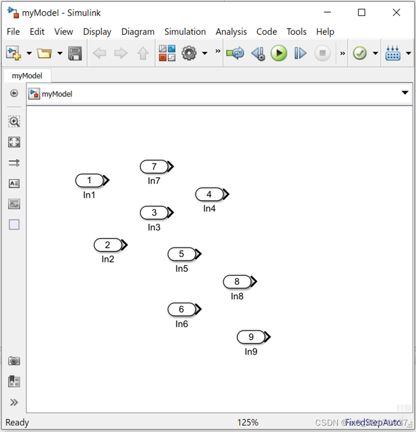Click the Up to Parent arrow
This screenshot has height=432, width=416.
(143, 53)
